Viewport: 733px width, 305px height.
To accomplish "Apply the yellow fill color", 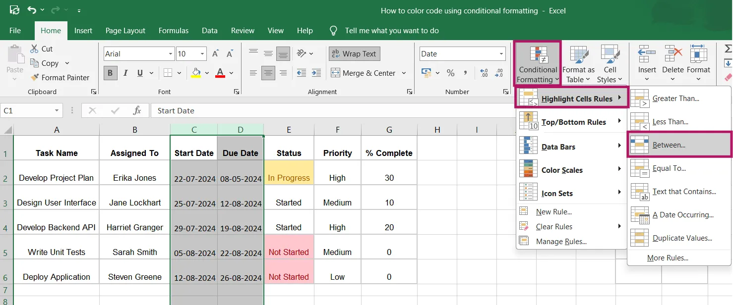I will (x=196, y=73).
